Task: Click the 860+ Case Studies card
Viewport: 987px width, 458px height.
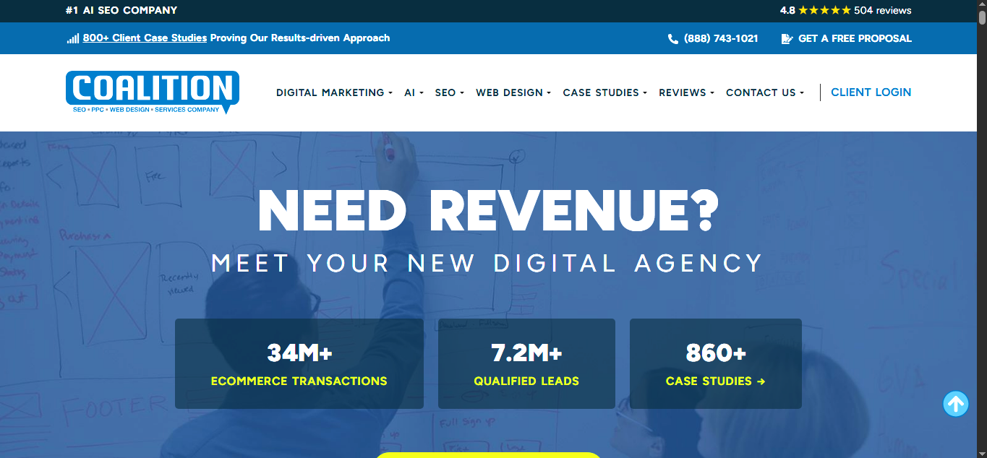Action: [715, 363]
